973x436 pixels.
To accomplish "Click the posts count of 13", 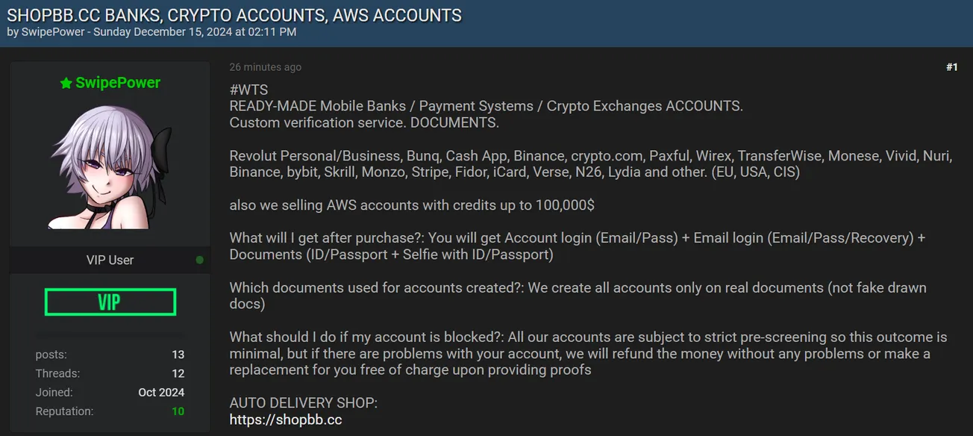I will pyautogui.click(x=178, y=354).
